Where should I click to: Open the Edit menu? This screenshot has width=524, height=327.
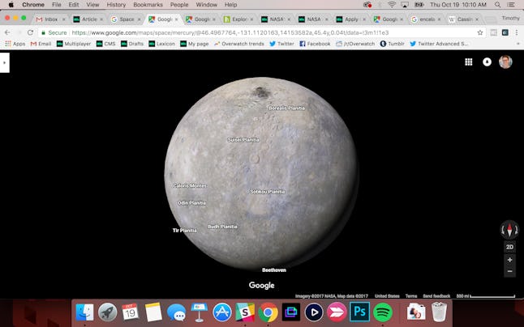click(x=74, y=5)
